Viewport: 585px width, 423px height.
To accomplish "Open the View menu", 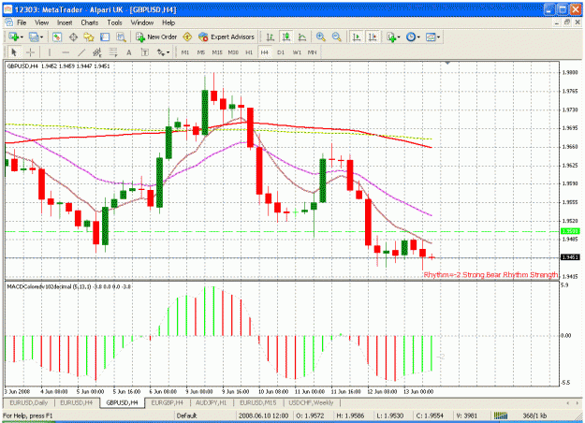I will coord(41,22).
